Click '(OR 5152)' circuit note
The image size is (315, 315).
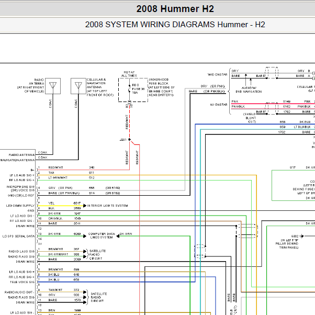tap(113, 193)
